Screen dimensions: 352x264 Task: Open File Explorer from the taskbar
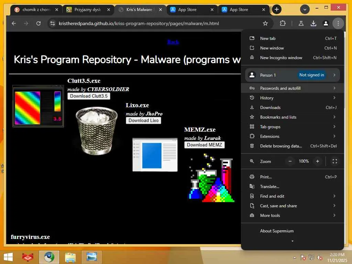pos(70,257)
